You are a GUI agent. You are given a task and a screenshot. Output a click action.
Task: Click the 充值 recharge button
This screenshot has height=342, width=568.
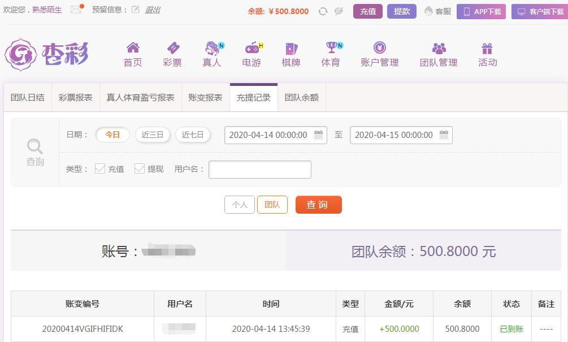(368, 12)
